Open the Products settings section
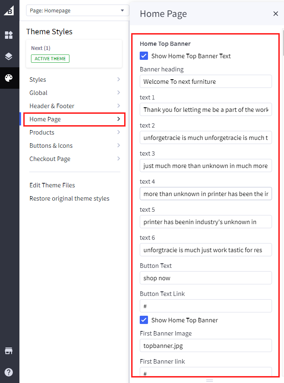 [74, 132]
